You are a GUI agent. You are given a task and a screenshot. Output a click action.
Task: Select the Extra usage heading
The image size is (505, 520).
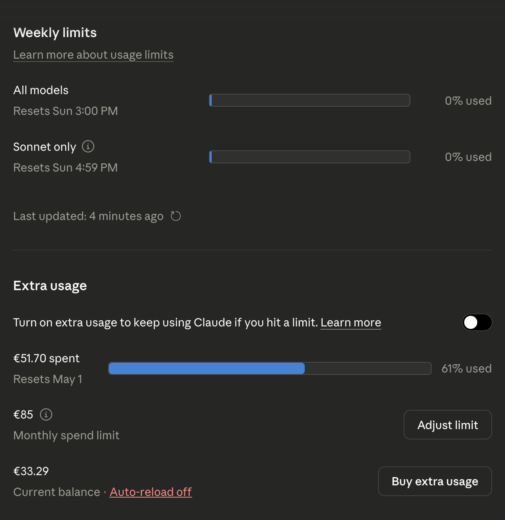50,286
